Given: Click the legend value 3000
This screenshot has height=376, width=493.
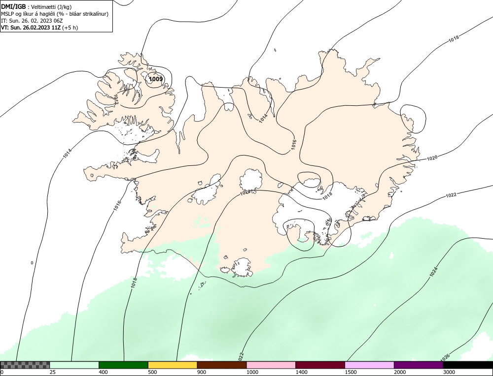Looking at the screenshot, I should [449, 372].
